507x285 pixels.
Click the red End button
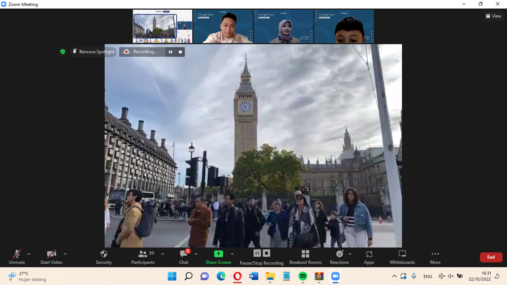point(491,257)
